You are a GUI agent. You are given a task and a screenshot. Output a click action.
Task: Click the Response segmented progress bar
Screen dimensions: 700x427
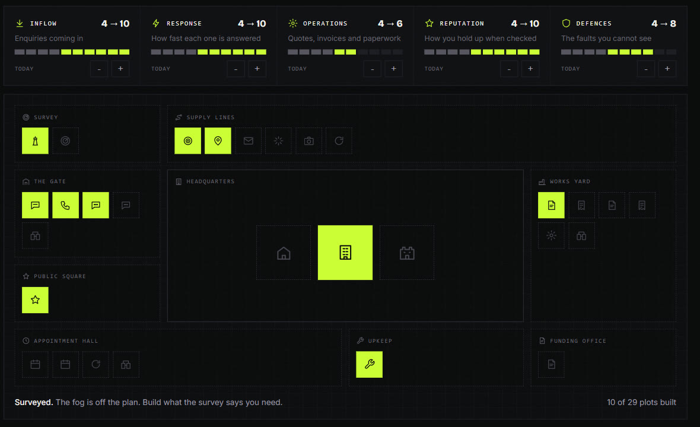208,52
